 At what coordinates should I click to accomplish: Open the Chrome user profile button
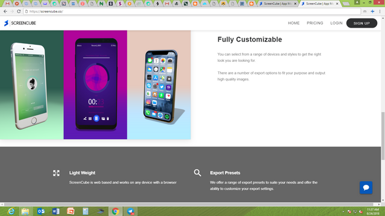[357, 2]
